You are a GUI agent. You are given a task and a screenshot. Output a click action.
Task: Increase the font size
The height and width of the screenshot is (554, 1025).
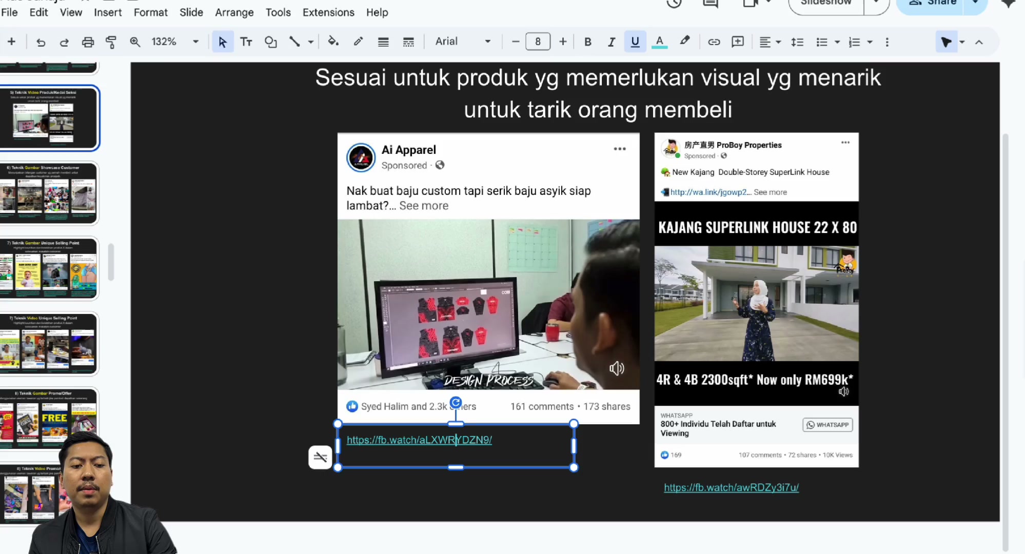[x=563, y=42]
